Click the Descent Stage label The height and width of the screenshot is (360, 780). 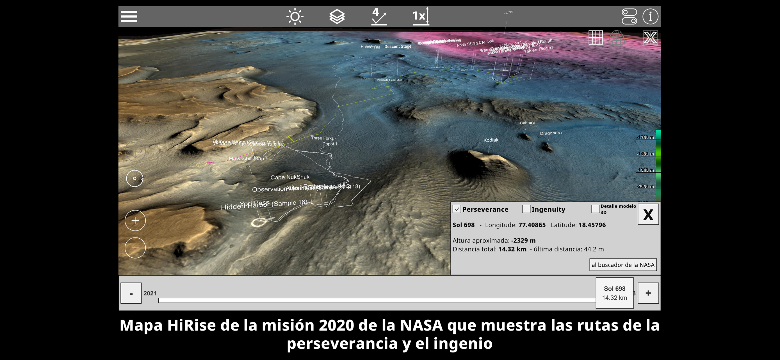pyautogui.click(x=398, y=47)
